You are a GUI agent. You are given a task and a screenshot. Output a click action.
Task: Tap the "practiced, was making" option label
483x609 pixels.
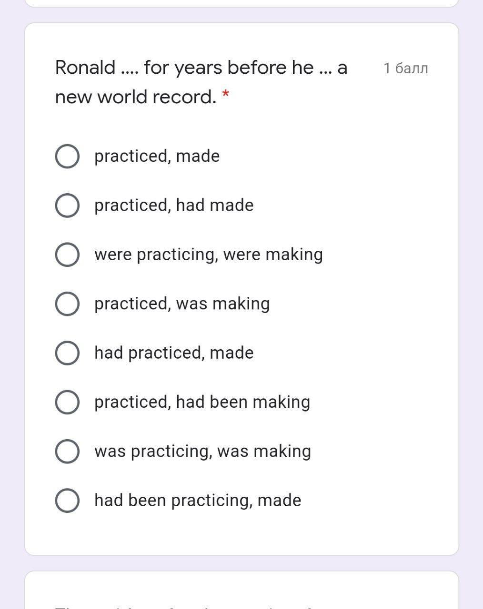point(182,304)
